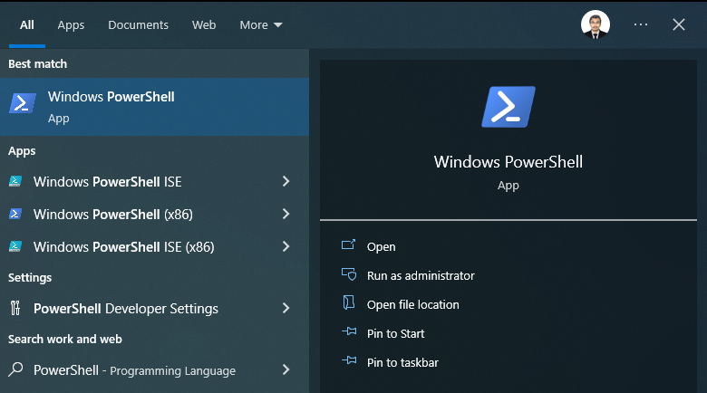Expand options for Windows PowerShell ISE
Screen dimensions: 707x393
point(286,181)
